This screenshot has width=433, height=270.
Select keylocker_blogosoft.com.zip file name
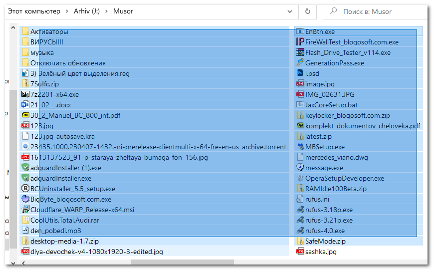347,115
